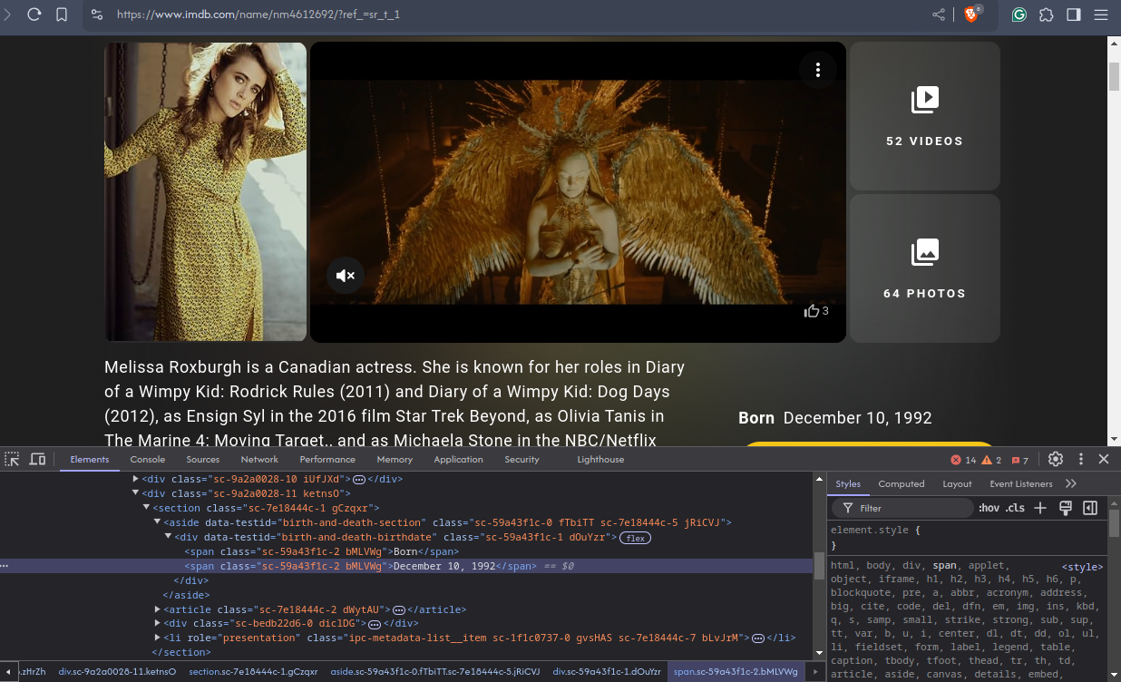The height and width of the screenshot is (682, 1121).
Task: Toggle :hov pseudo-class forcing
Action: [989, 508]
